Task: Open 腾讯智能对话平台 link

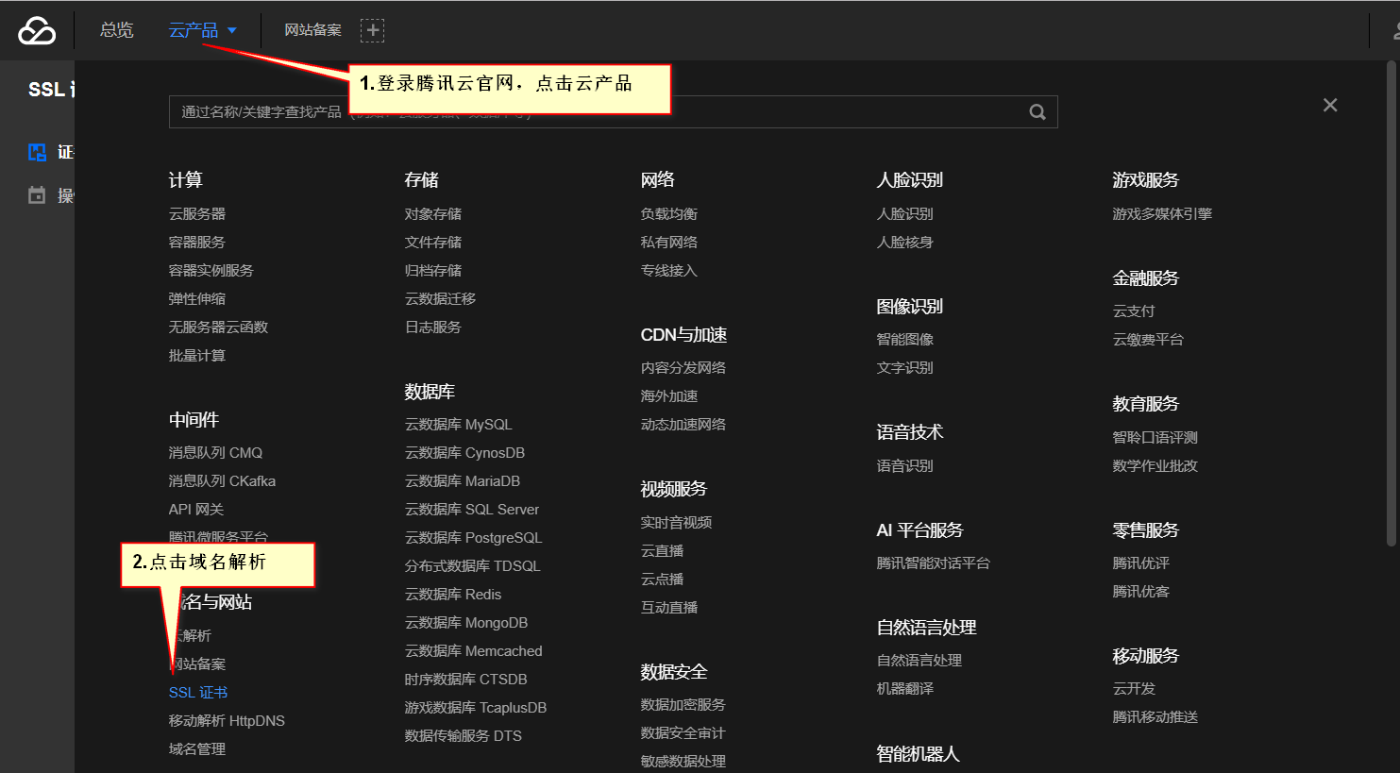Action: (x=934, y=563)
